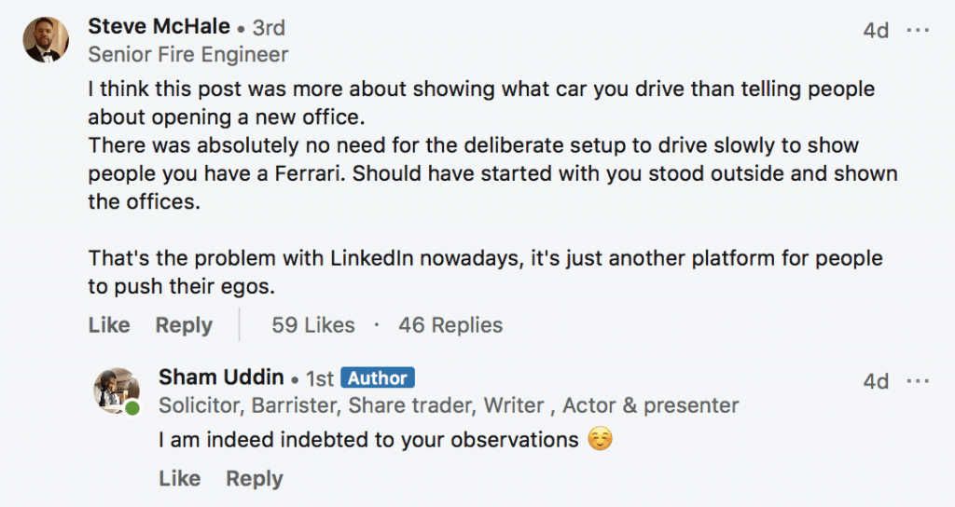View the 59 Likes list
This screenshot has height=507, width=955.
tap(313, 325)
